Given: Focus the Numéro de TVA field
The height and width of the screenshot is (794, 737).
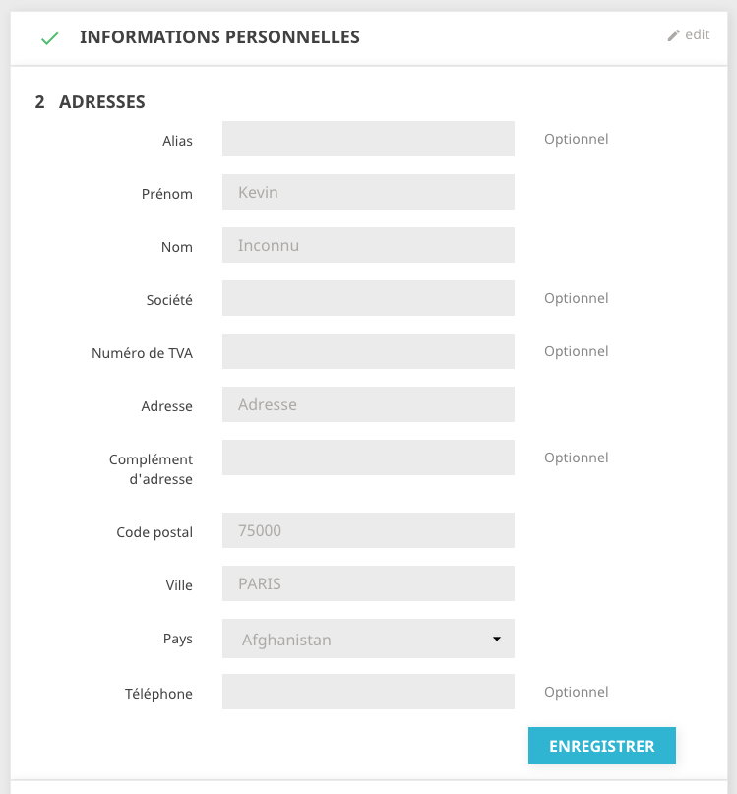Looking at the screenshot, I should [x=368, y=351].
